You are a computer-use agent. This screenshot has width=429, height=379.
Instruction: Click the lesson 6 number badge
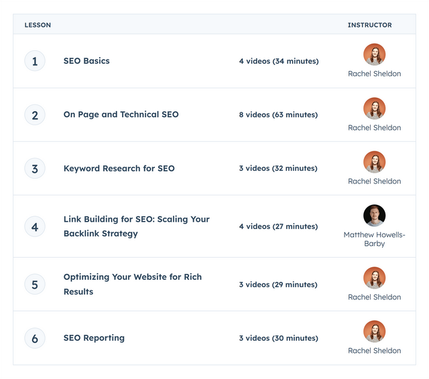pos(35,338)
